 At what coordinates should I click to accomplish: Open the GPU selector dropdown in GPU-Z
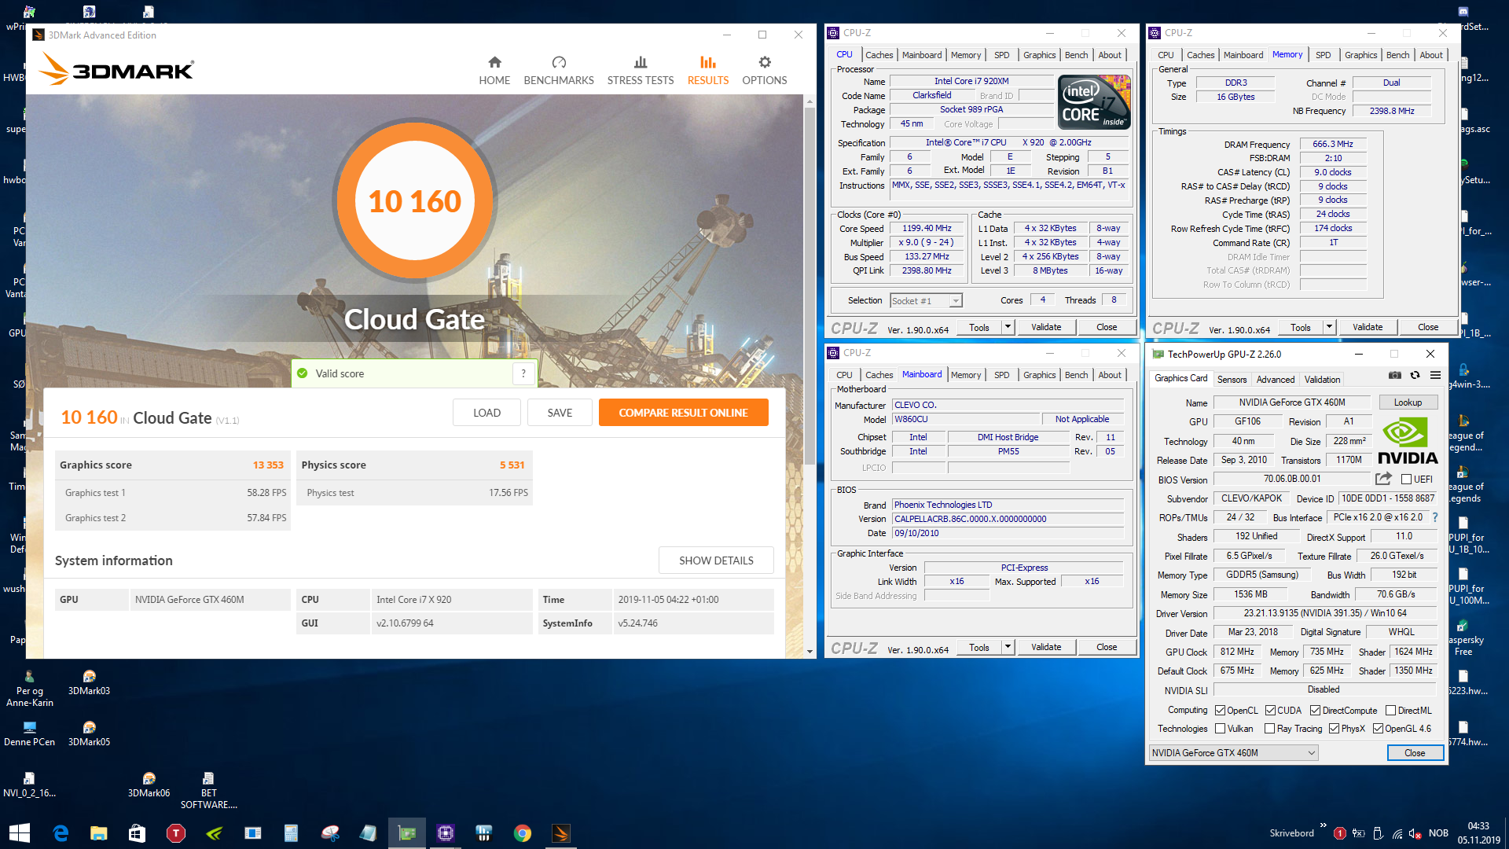(x=1233, y=753)
